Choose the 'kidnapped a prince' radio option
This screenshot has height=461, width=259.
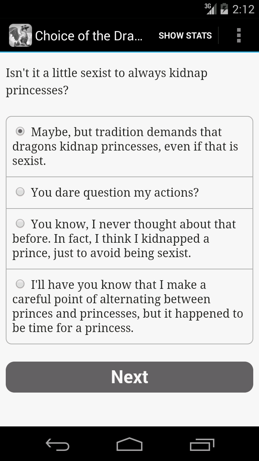(x=21, y=224)
